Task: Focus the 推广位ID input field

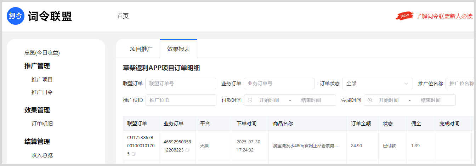Action: 181,100
